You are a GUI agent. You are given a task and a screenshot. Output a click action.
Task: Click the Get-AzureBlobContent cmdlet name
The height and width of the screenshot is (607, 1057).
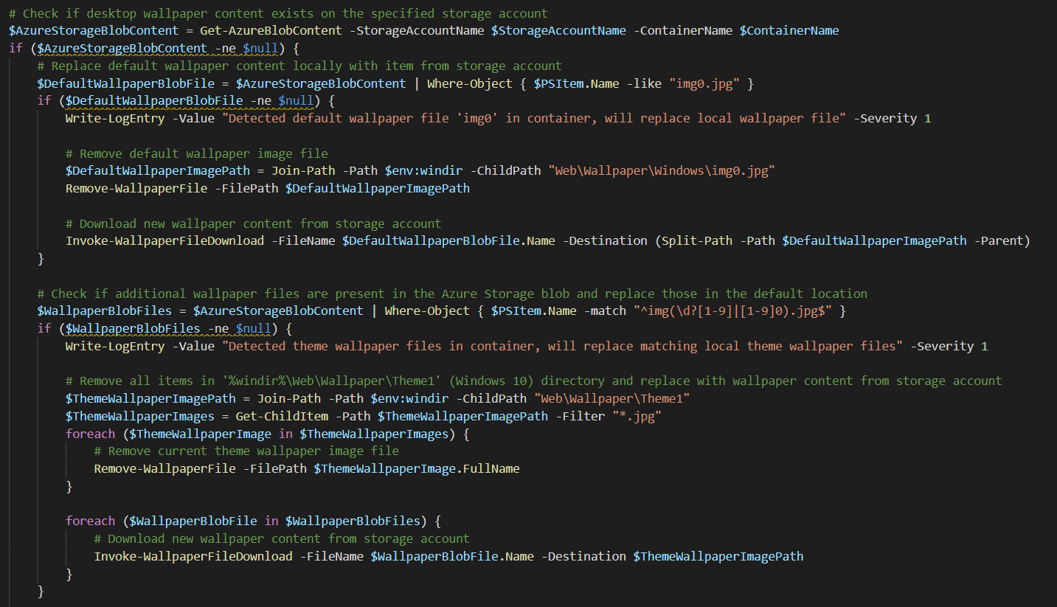tap(271, 31)
